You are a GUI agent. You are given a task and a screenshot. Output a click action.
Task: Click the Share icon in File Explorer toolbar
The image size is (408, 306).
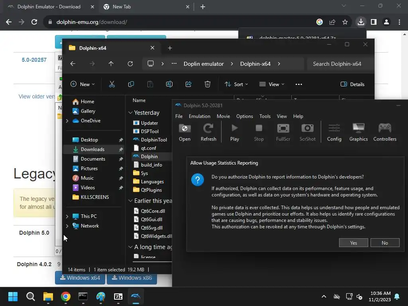188,84
